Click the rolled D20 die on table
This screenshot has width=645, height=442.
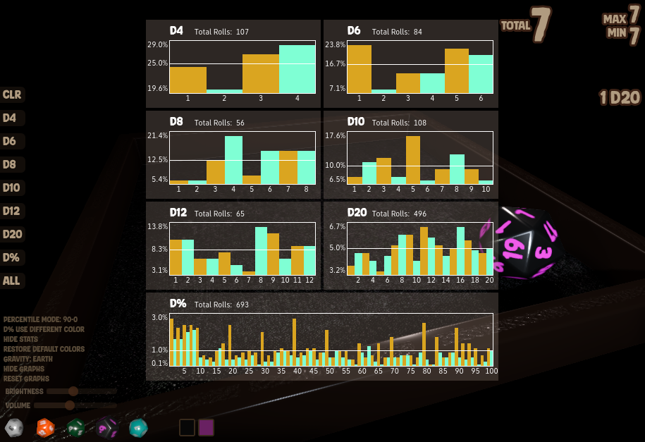tap(525, 242)
